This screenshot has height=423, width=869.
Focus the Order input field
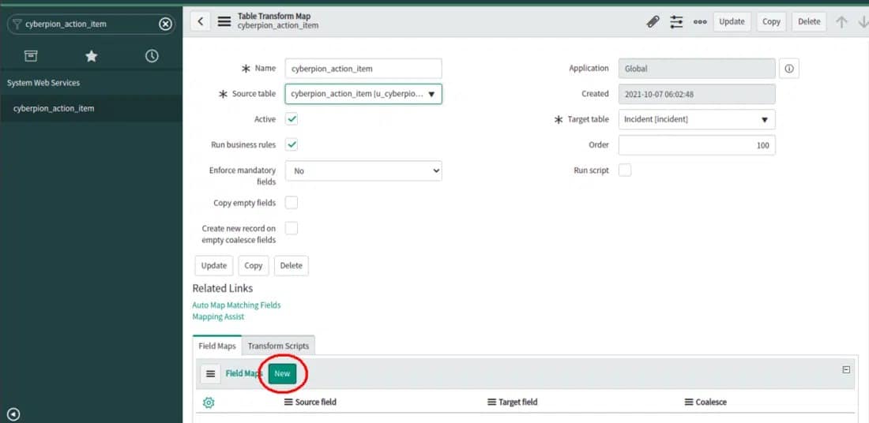(698, 145)
